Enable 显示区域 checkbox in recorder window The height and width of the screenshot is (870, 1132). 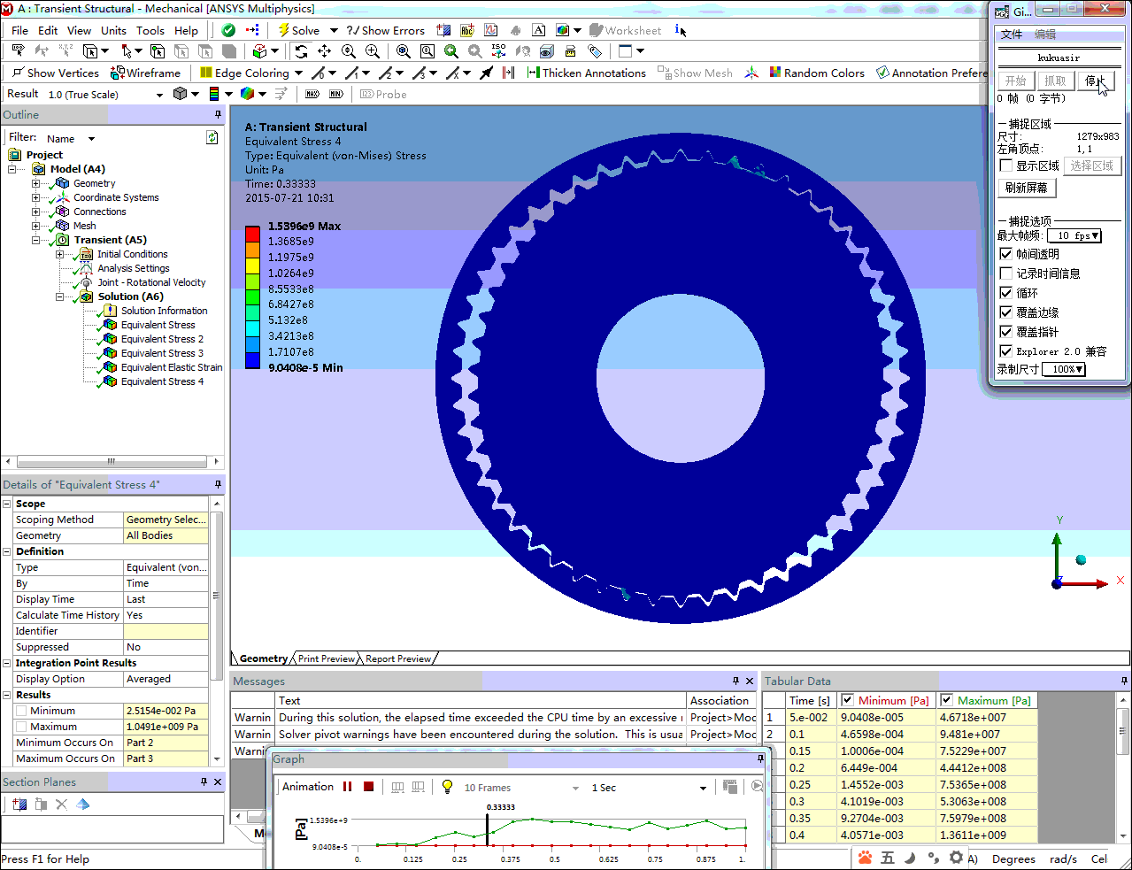[1005, 166]
